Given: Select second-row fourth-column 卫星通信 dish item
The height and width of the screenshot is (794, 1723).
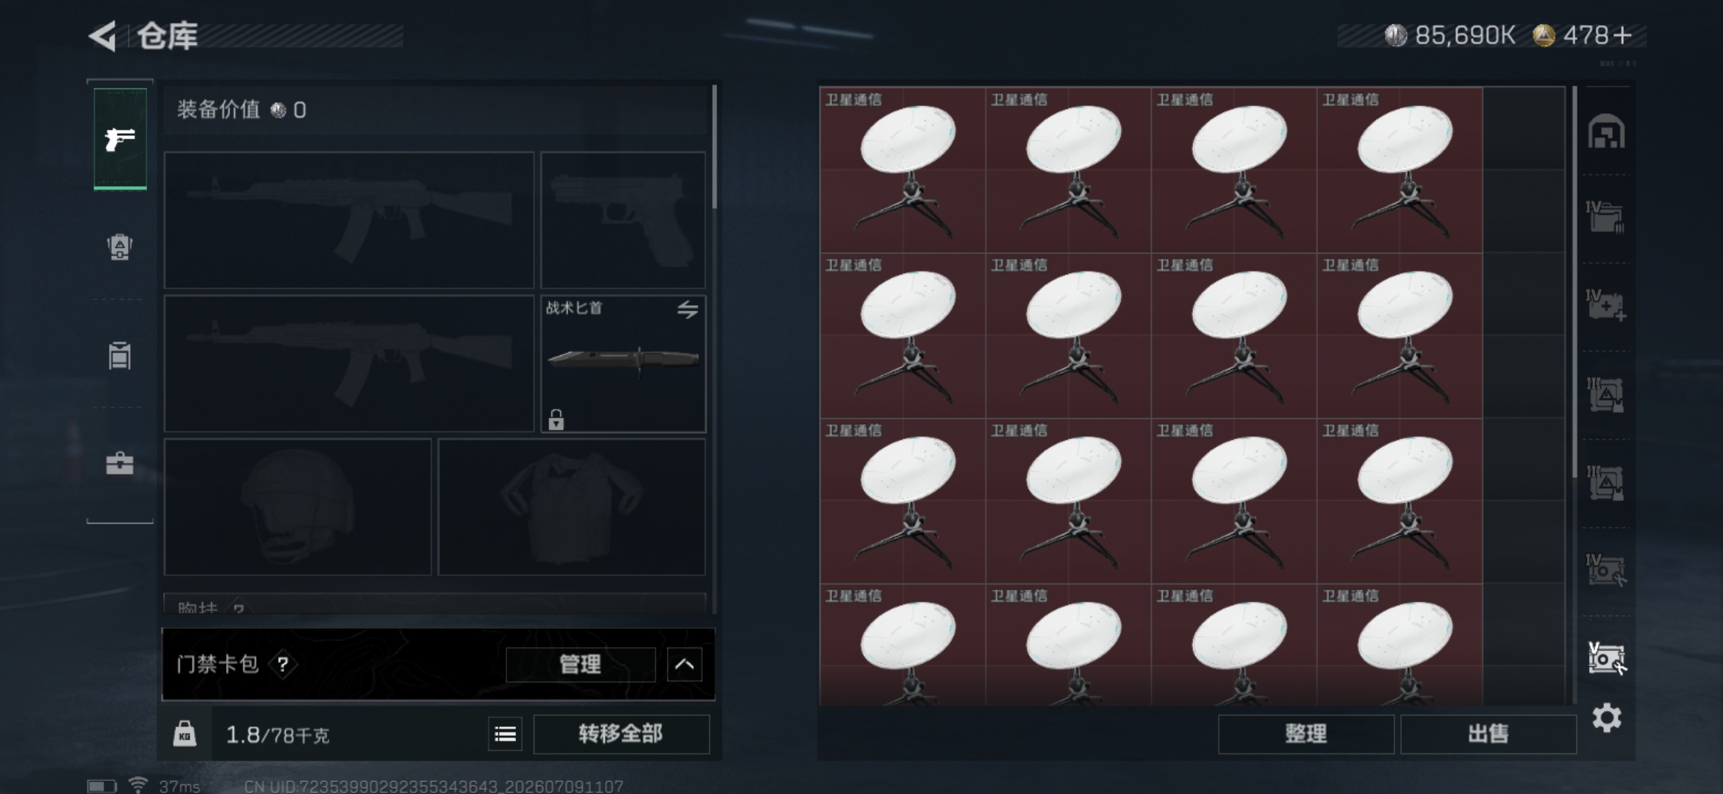Looking at the screenshot, I should point(1400,336).
